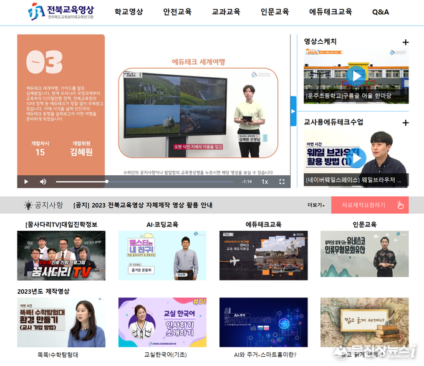Click the 에듀테크 세계여행 video title
The image size is (424, 366).
[x=198, y=62]
